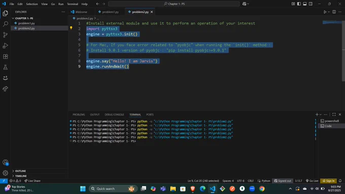The image size is (345, 194).
Task: Open the Accounts icon in activity bar
Action: click(x=5, y=163)
